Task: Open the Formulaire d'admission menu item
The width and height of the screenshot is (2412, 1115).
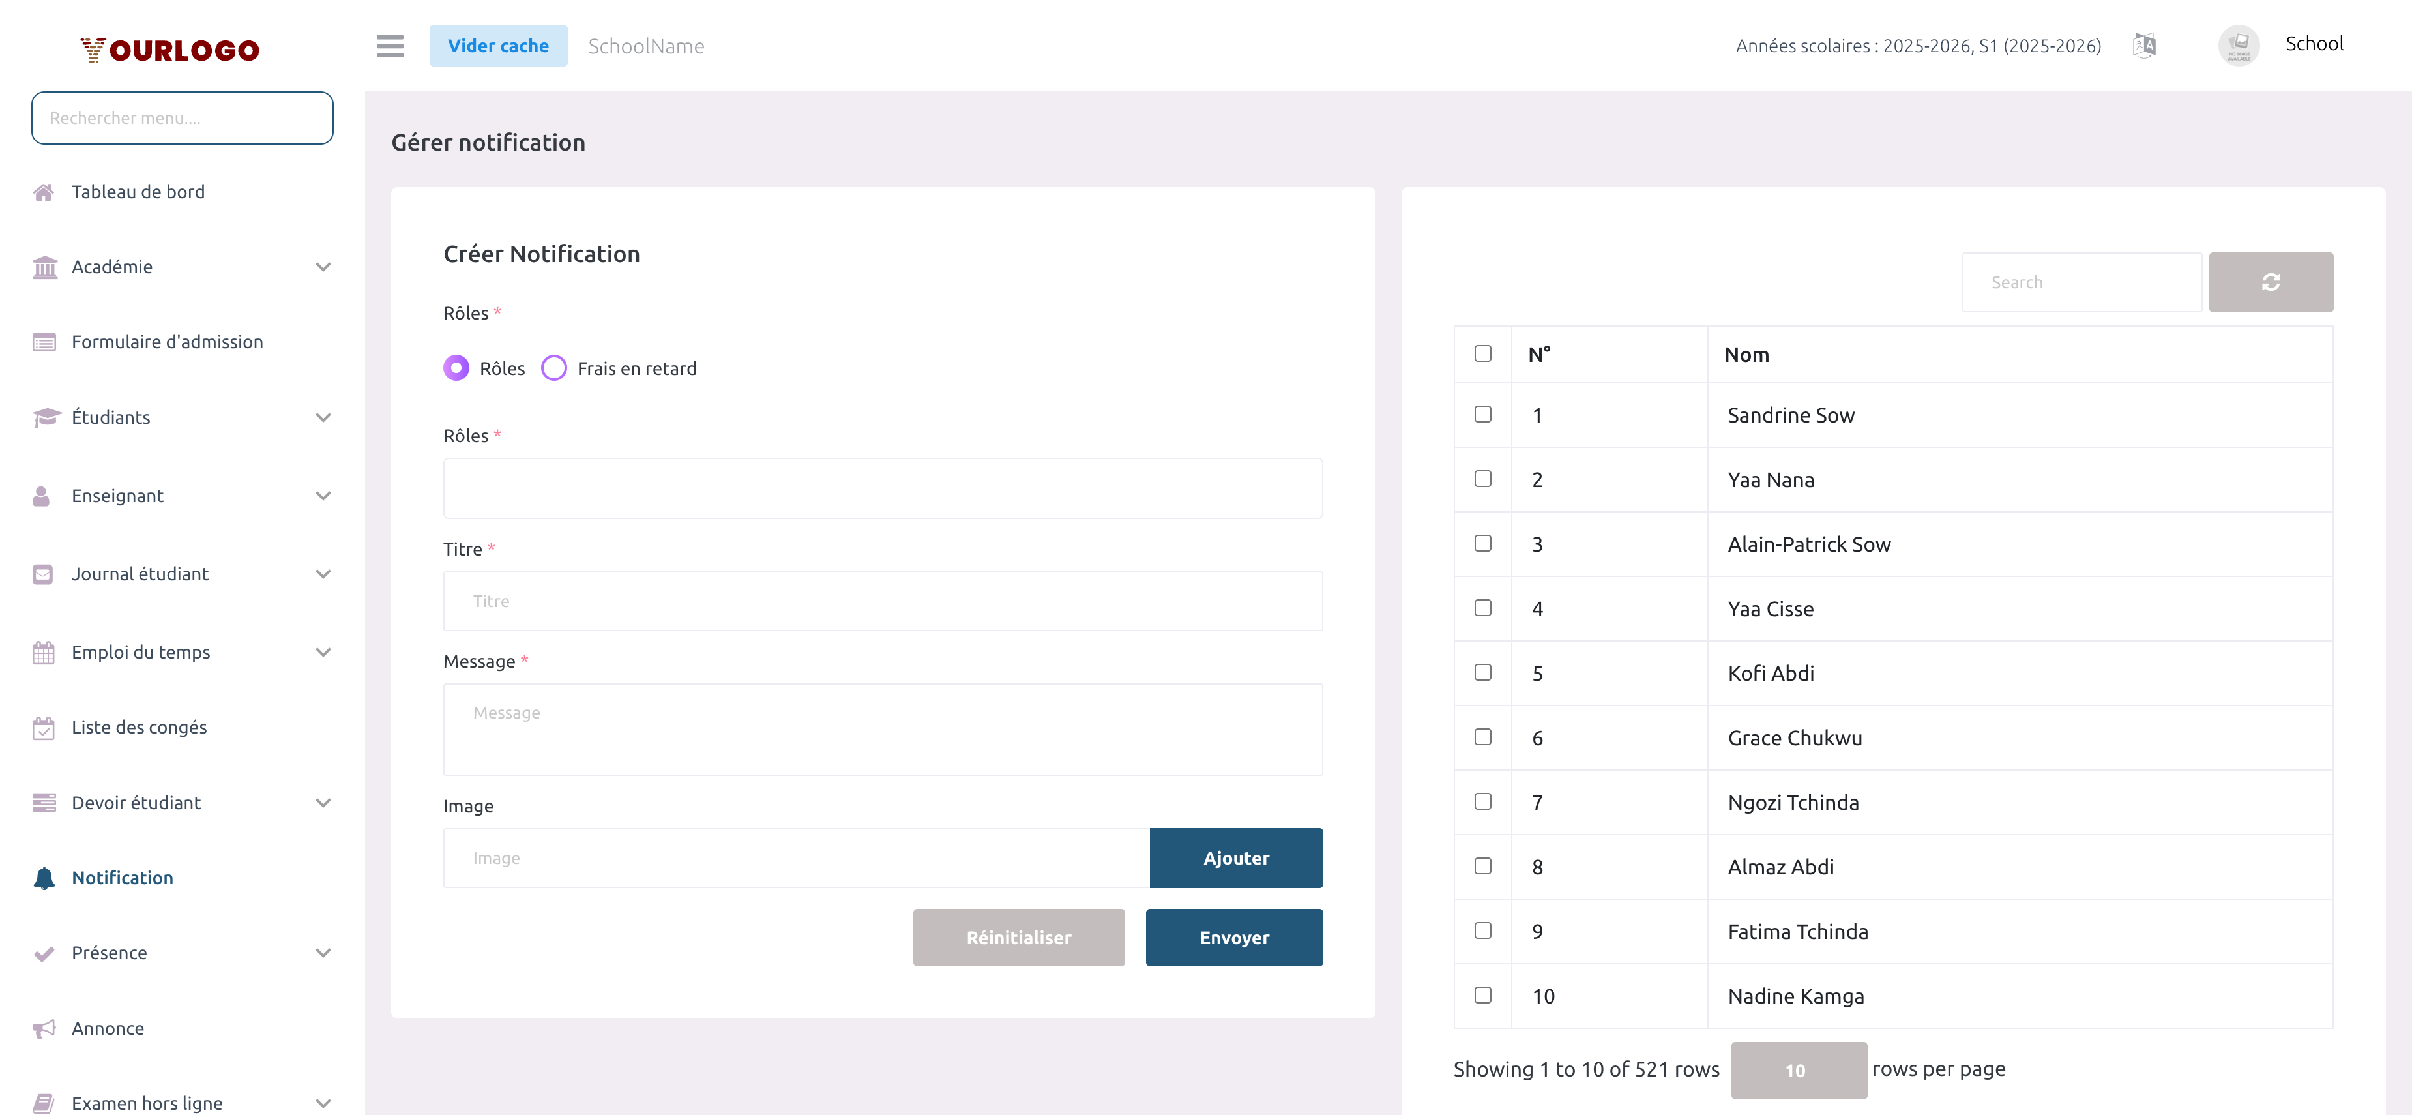Action: [167, 342]
